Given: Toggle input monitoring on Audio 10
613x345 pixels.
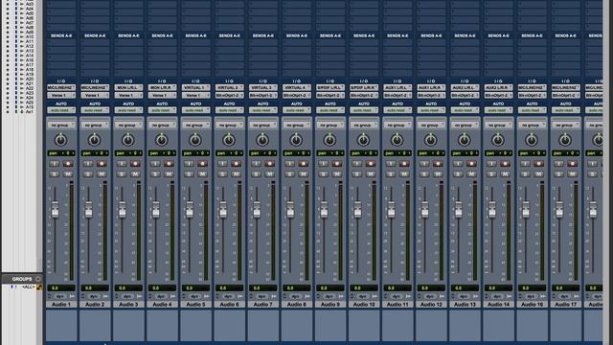Looking at the screenshot, I should point(356,164).
